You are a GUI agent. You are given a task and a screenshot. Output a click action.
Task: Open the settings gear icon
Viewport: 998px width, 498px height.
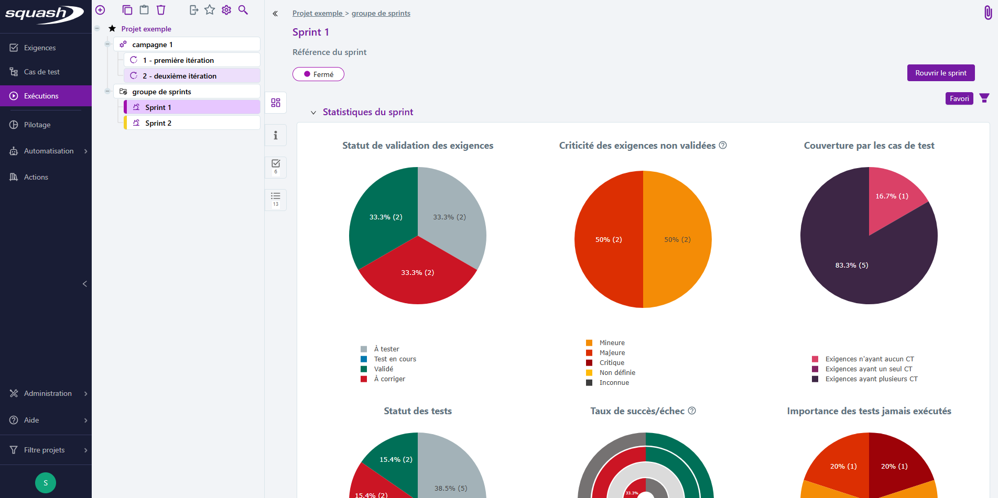point(226,9)
